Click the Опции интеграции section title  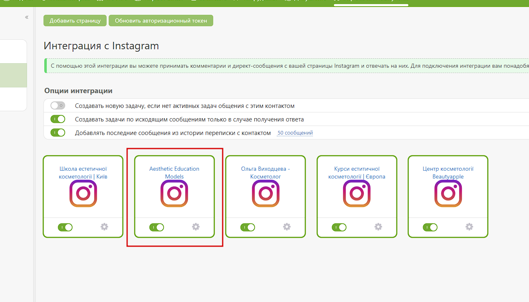tap(78, 91)
